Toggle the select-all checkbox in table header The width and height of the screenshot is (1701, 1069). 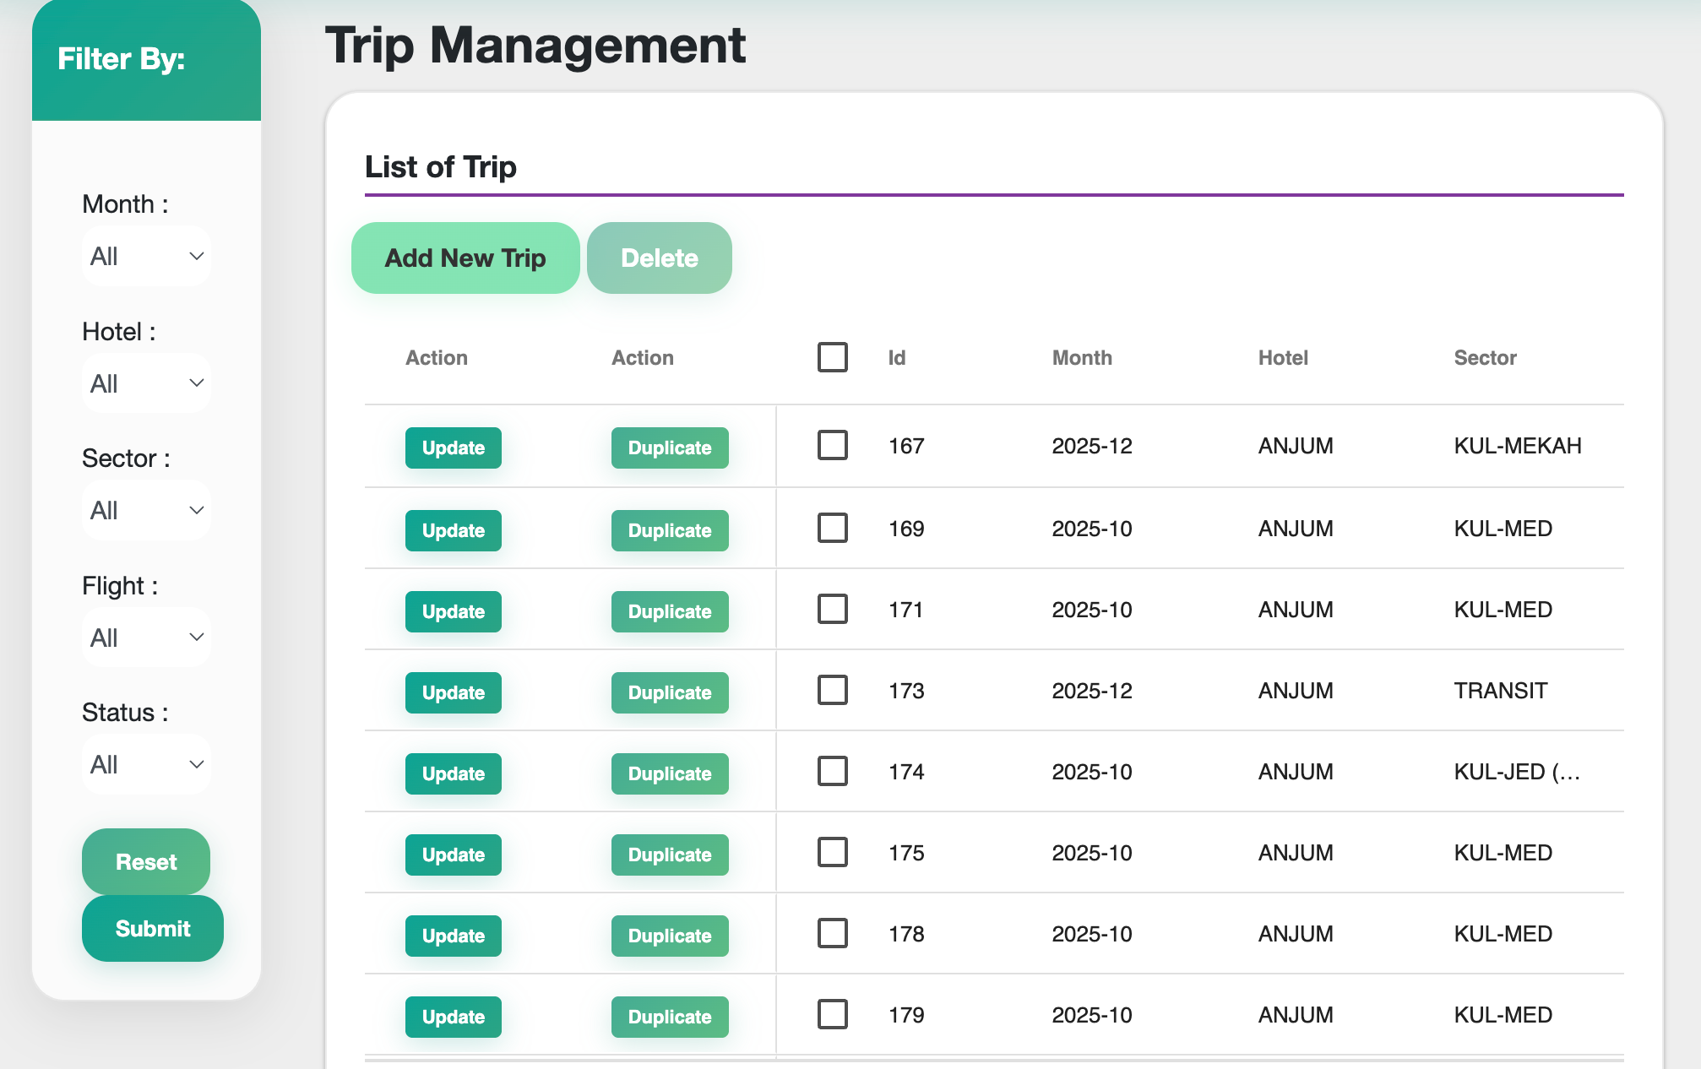[x=833, y=357]
